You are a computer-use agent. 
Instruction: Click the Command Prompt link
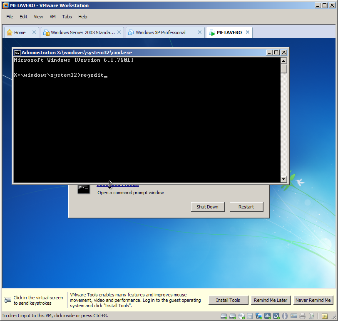point(118,185)
